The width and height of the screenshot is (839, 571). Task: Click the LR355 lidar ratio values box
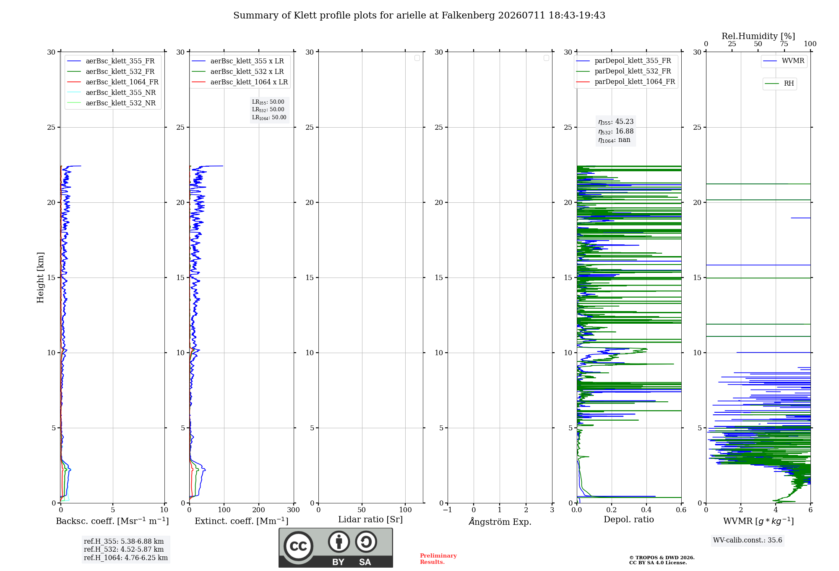click(269, 110)
